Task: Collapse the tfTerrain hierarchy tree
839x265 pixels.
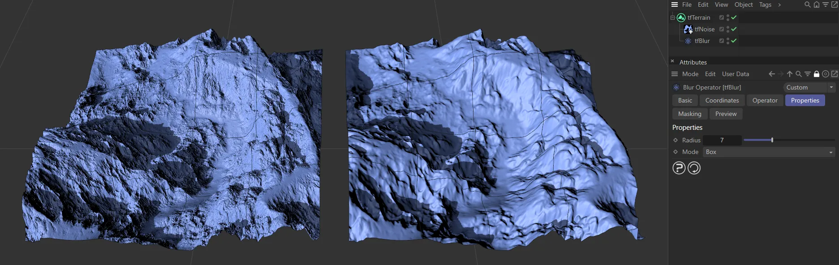Action: pos(672,17)
